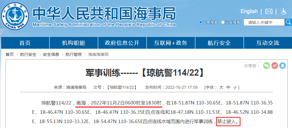292x128 pixels.
Task: Share article via WeChat icon
Action: [x=266, y=66]
